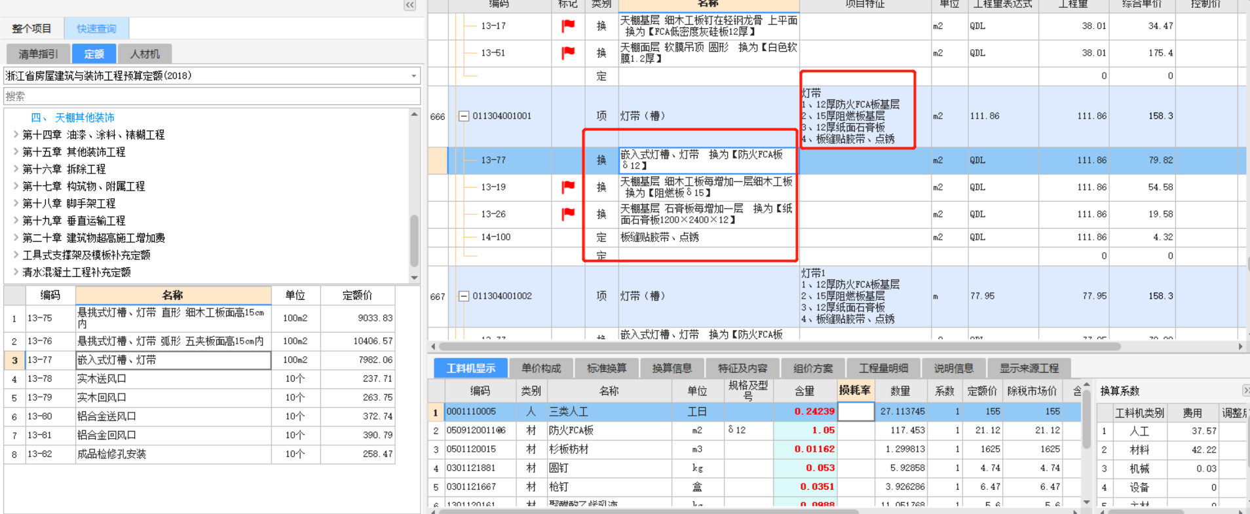Image resolution: width=1250 pixels, height=514 pixels.
Task: Select material row 防火FCA板
Action: click(x=753, y=430)
